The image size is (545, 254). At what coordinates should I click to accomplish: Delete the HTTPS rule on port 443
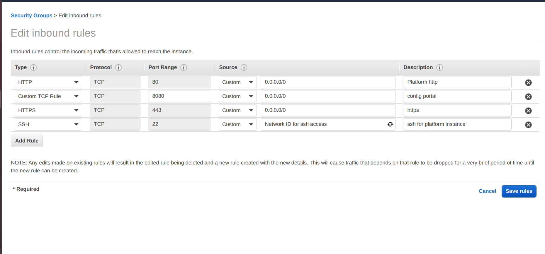(528, 111)
